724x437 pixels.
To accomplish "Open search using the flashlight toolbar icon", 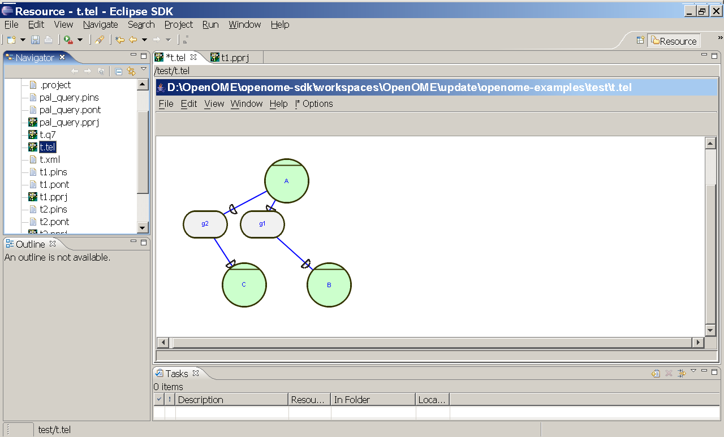I will point(100,40).
